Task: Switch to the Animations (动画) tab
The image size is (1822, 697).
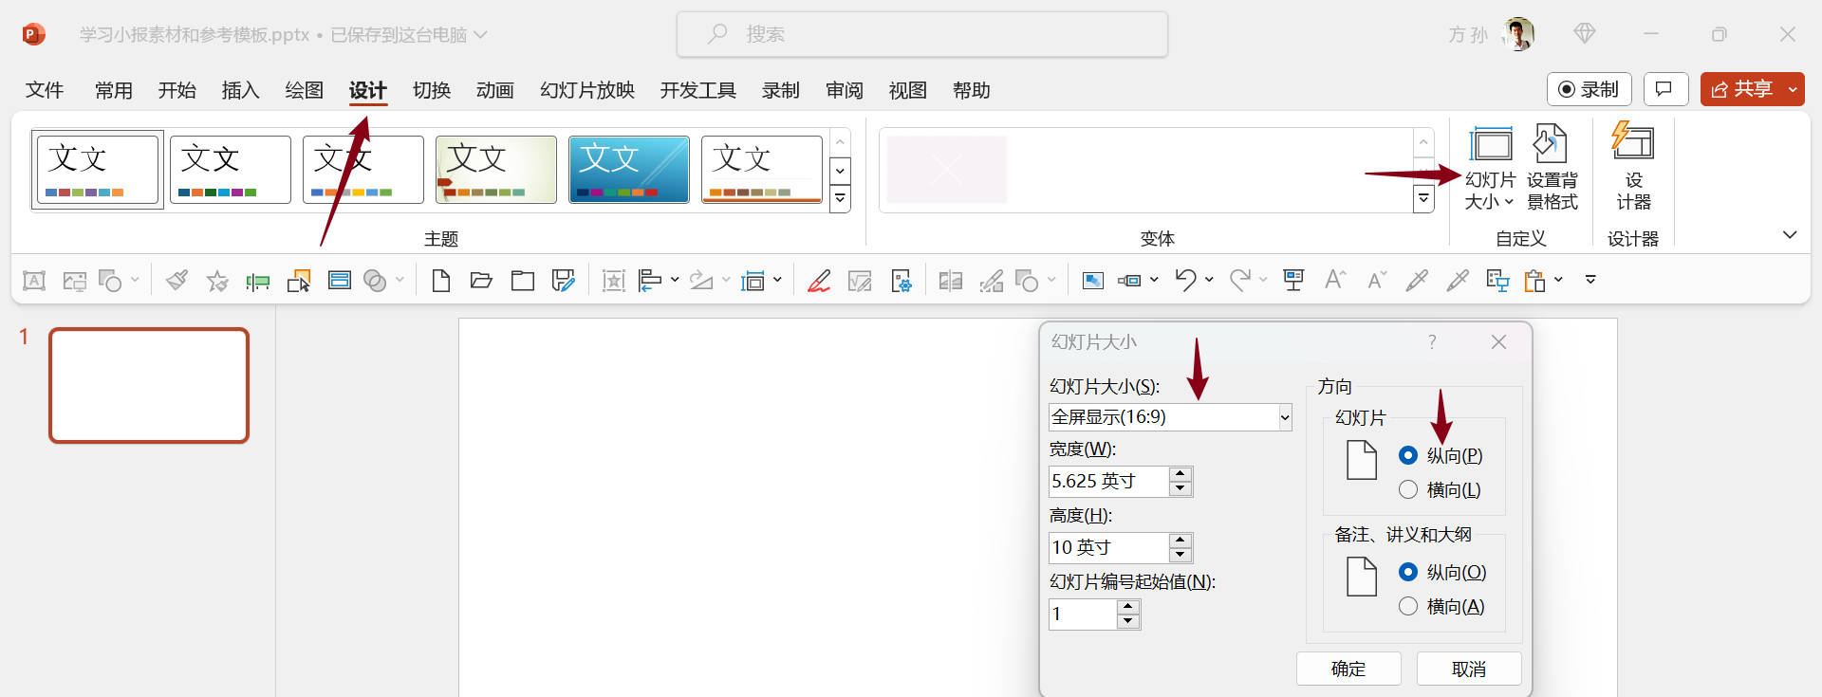Action: point(494,90)
